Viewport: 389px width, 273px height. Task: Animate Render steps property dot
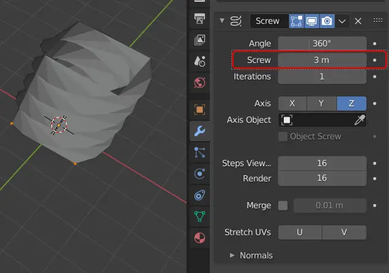[374, 178]
